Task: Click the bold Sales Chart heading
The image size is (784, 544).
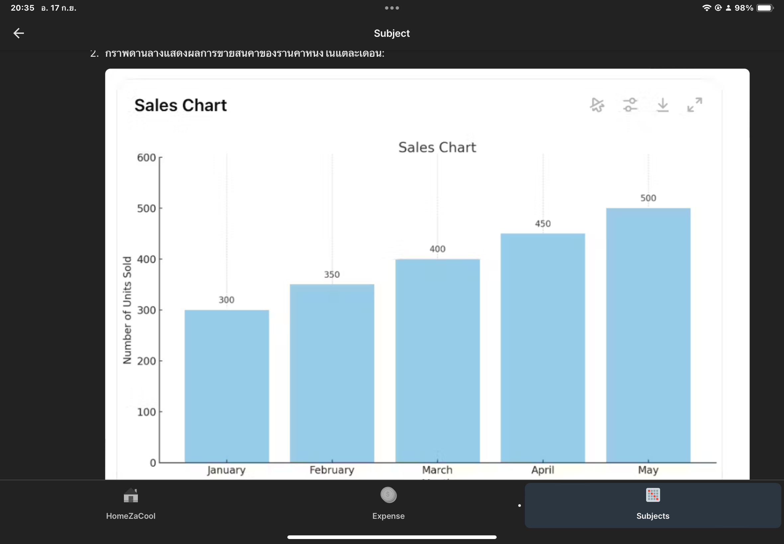Action: click(x=181, y=105)
